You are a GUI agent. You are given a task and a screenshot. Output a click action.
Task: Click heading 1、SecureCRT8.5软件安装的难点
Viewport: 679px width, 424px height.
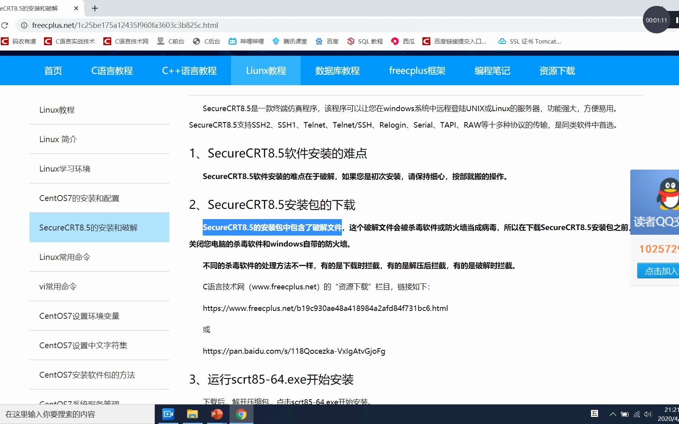click(278, 153)
